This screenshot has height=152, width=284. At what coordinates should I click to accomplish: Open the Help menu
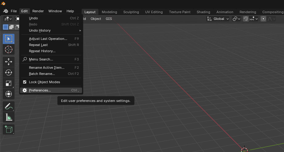(70, 11)
